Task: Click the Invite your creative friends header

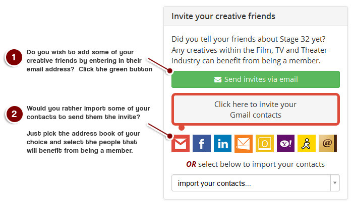Action: point(223,17)
